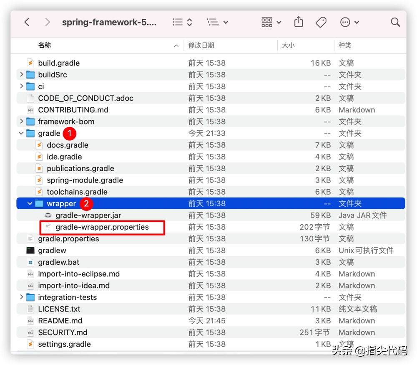Click the 今天 21:45 date cell
Viewport: 417px width, 365px height.
click(207, 321)
